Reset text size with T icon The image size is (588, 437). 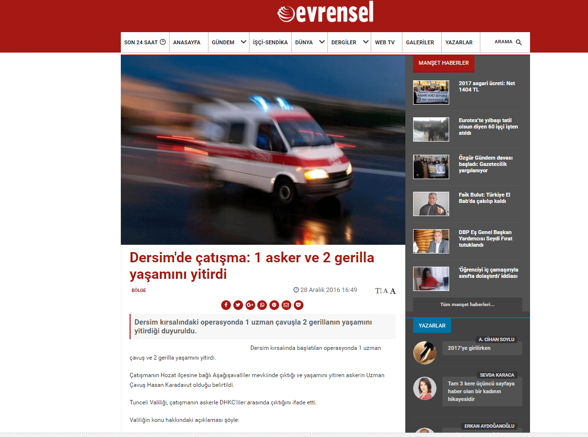(x=378, y=291)
